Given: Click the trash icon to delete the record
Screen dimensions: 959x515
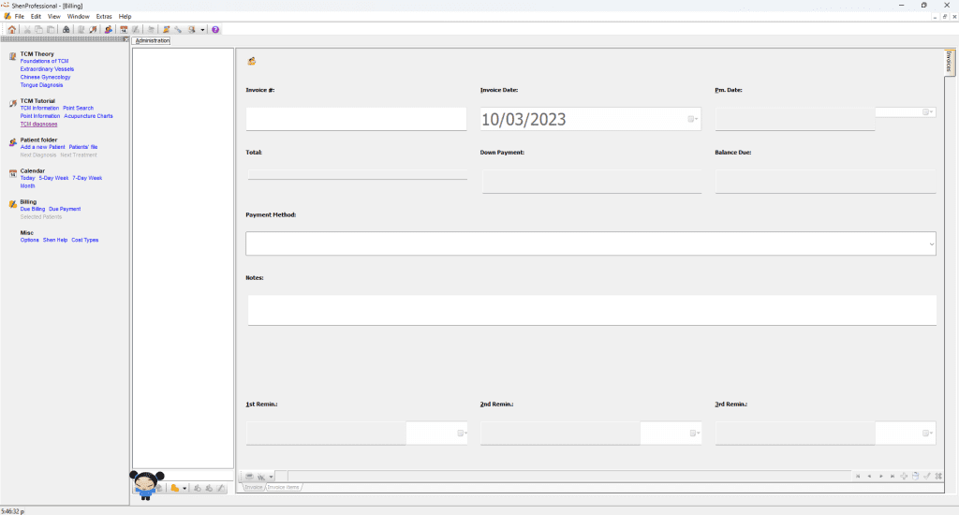Looking at the screenshot, I should 915,477.
